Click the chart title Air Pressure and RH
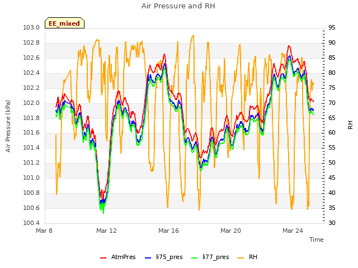Screen dimensions: 358x268 (x=178, y=6)
